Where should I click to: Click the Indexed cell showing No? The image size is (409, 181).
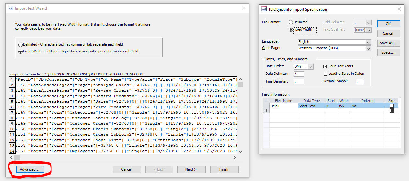pos(368,106)
